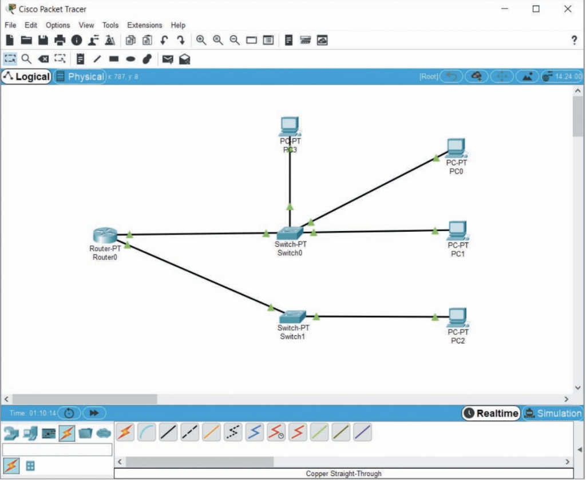Click the New file icon
Image resolution: width=586 pixels, height=480 pixels.
(10, 40)
